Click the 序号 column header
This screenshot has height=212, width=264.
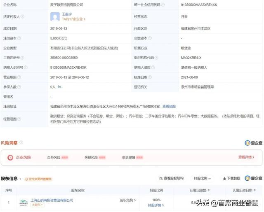(9, 190)
